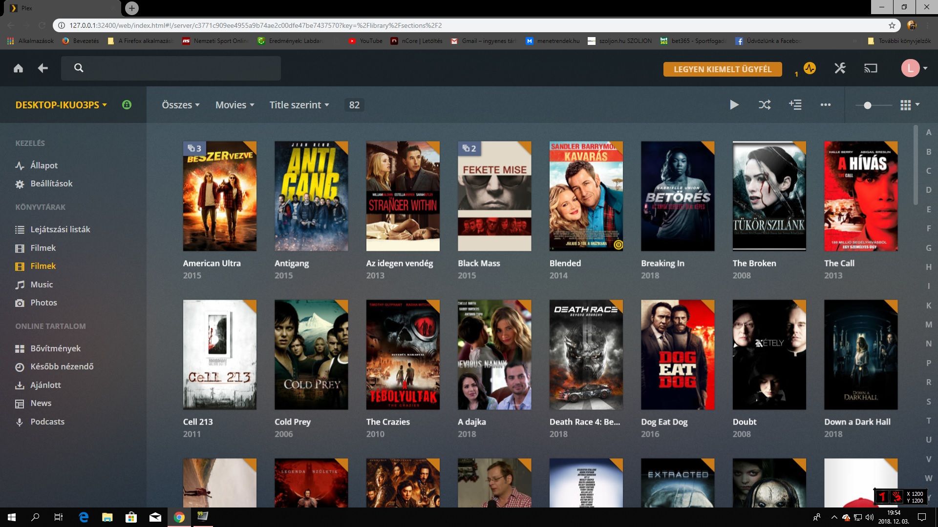
Task: Open the Photos library
Action: pyautogui.click(x=36, y=303)
